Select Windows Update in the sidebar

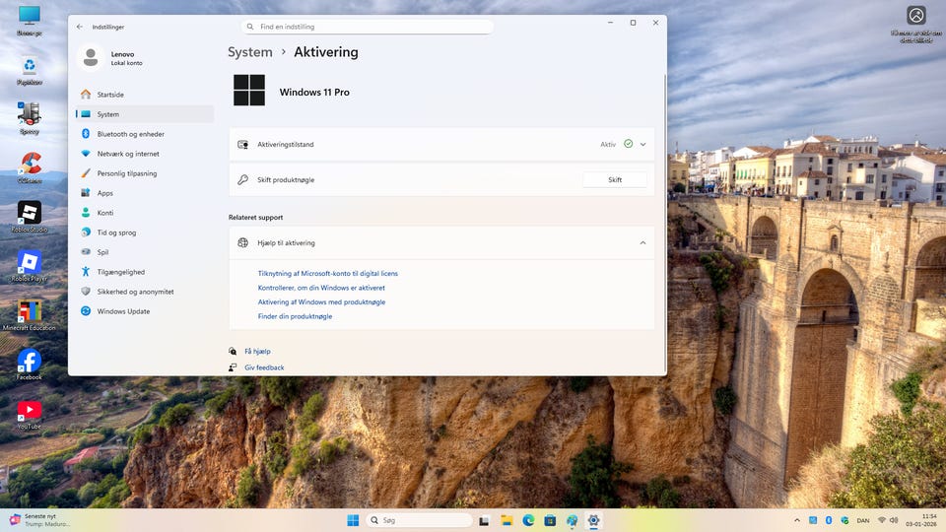coord(123,311)
